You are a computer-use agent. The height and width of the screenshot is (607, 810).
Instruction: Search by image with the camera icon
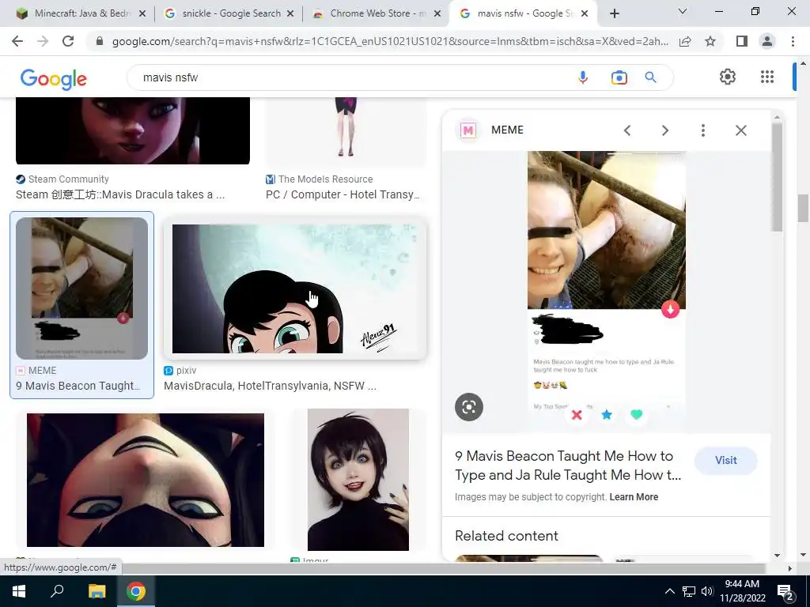click(619, 77)
